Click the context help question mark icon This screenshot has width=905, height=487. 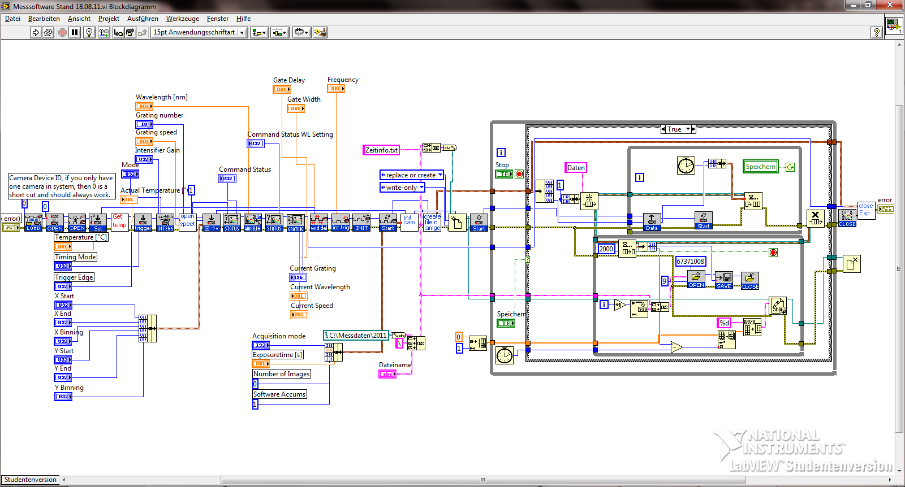[x=876, y=33]
